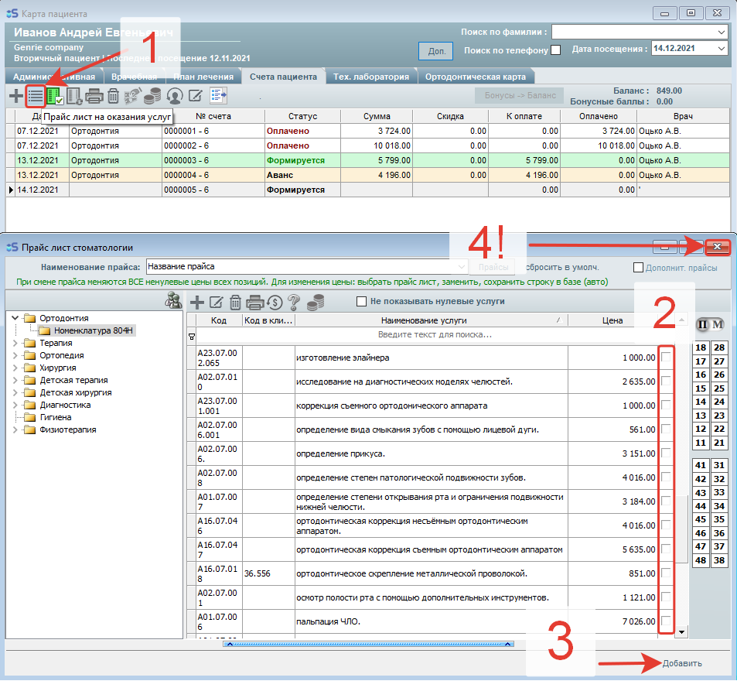Enable 'Не показывать нулевые услуги' checkbox
Screen dimensions: 737x681
pos(361,302)
